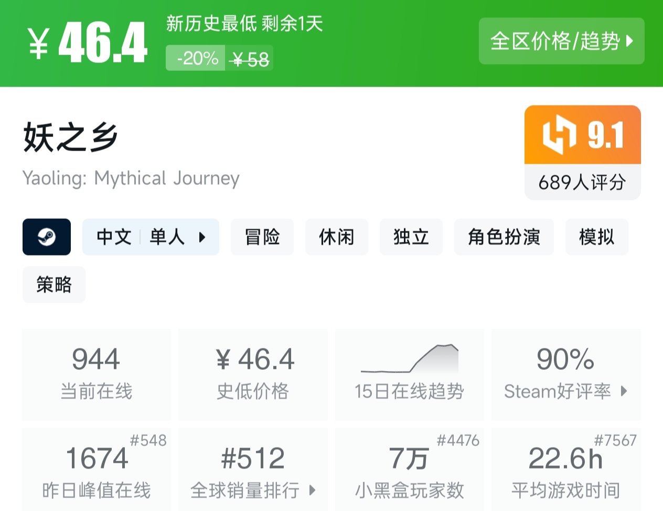
Task: View the 944 当前在线 stat tile
Action: (x=97, y=375)
